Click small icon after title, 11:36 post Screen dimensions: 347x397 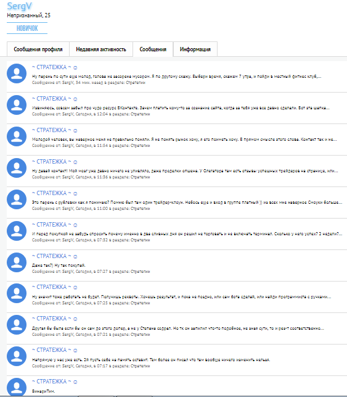click(x=75, y=162)
